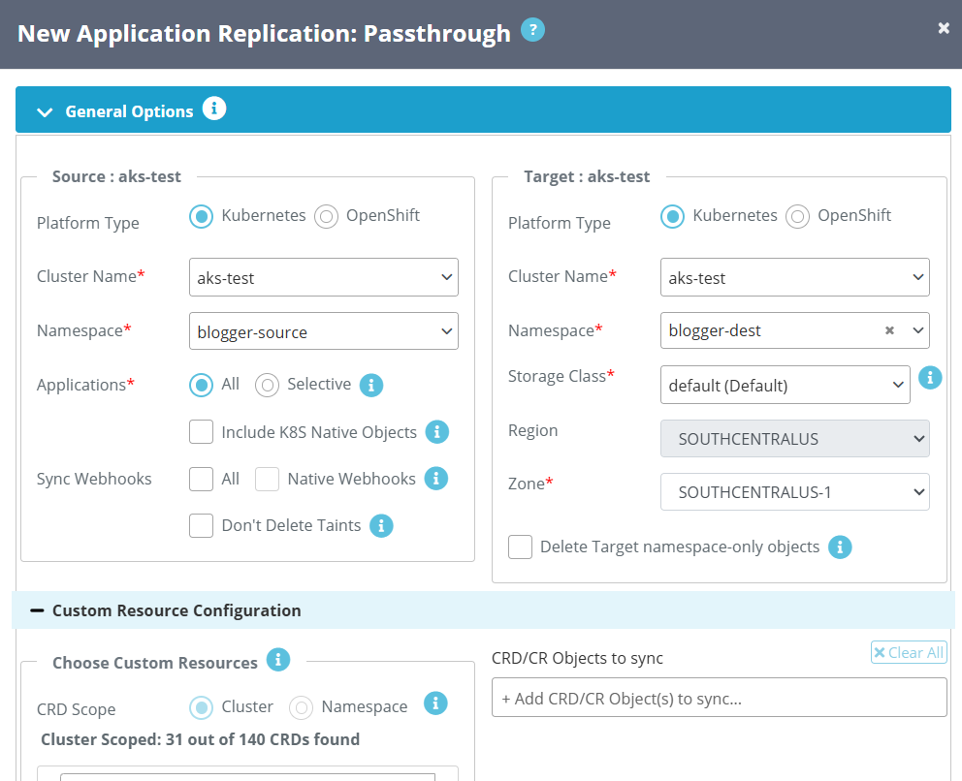The height and width of the screenshot is (781, 962).
Task: Open Zone SOUTHCENTRALUS-1 dropdown
Action: click(794, 491)
